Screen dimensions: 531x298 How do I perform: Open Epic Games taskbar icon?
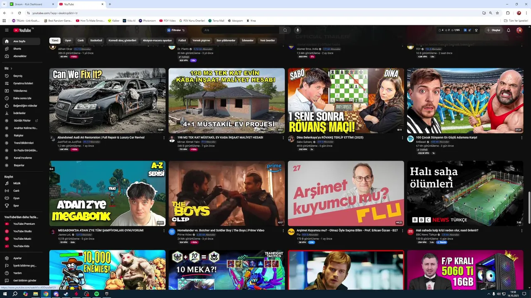(107, 294)
